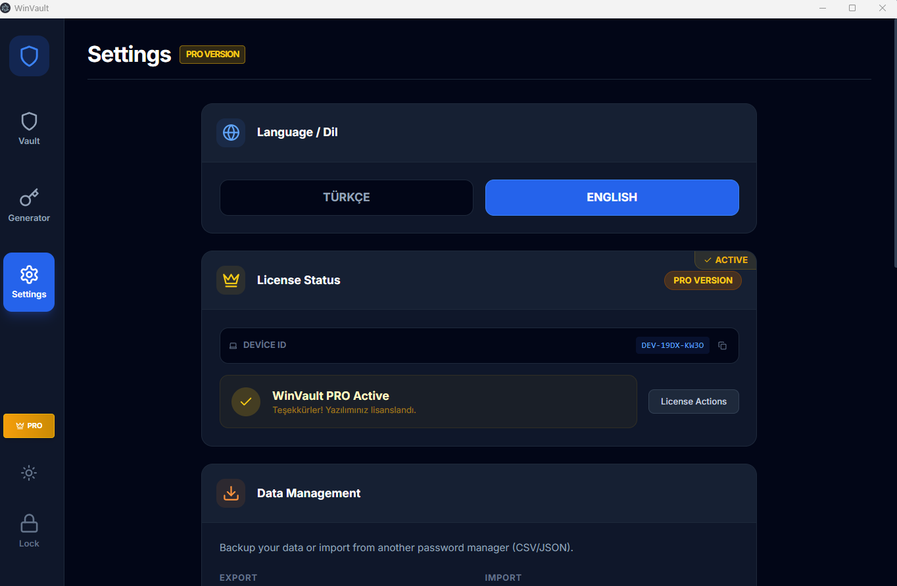This screenshot has width=897, height=586.
Task: Click the Data Management download icon
Action: (231, 493)
